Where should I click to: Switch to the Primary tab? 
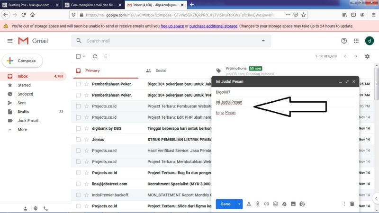pyautogui.click(x=106, y=71)
